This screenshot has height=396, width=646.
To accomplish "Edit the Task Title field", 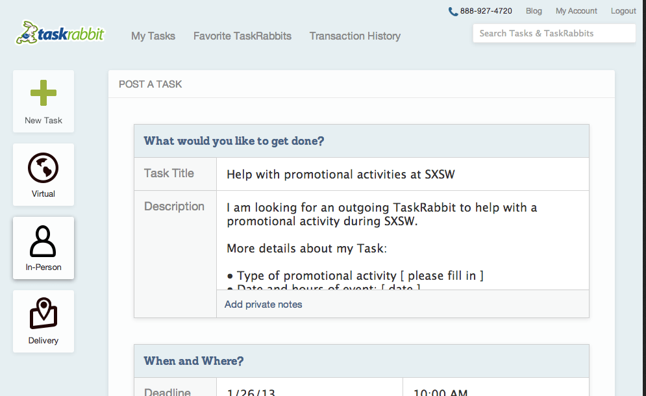I will click(x=403, y=174).
